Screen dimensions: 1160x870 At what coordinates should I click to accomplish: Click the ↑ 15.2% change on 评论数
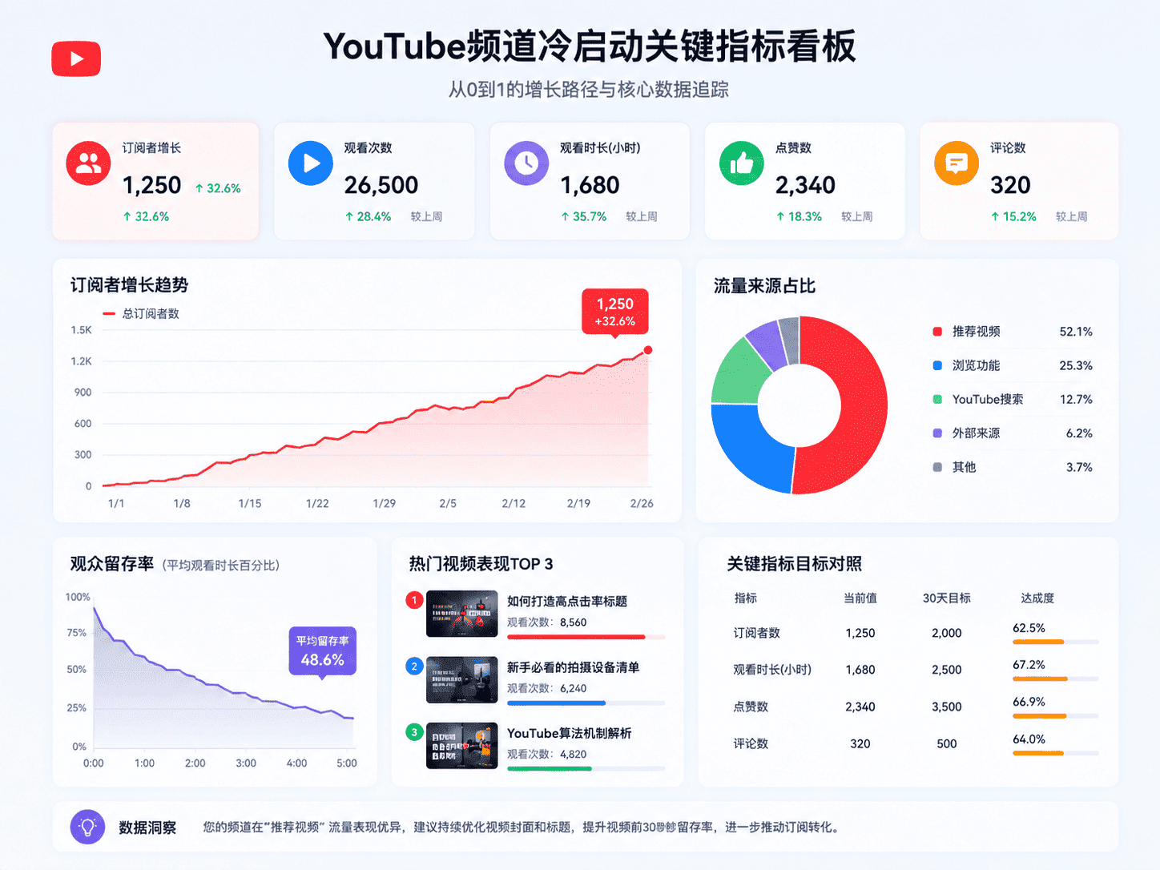1013,216
